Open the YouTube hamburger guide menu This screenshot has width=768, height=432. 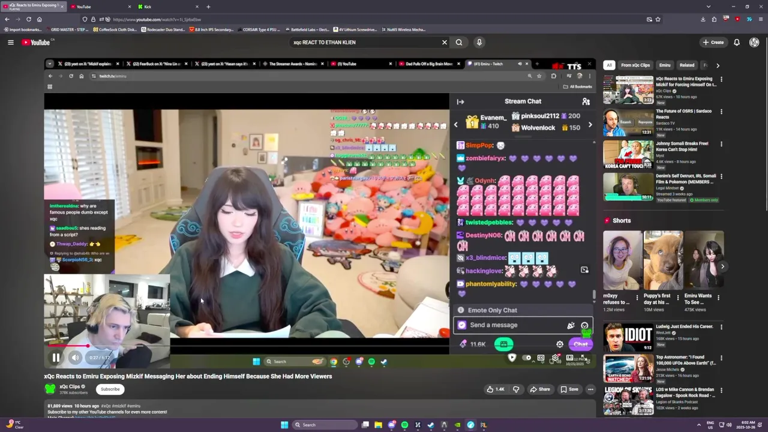tap(10, 42)
